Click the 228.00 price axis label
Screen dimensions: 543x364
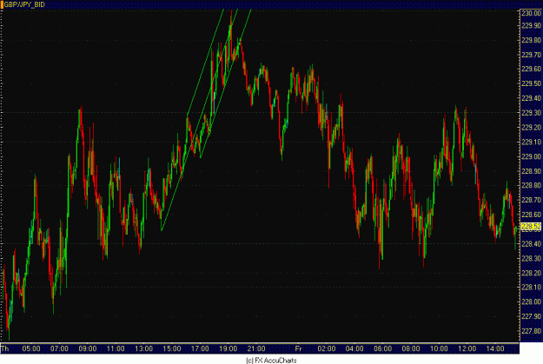(x=531, y=301)
